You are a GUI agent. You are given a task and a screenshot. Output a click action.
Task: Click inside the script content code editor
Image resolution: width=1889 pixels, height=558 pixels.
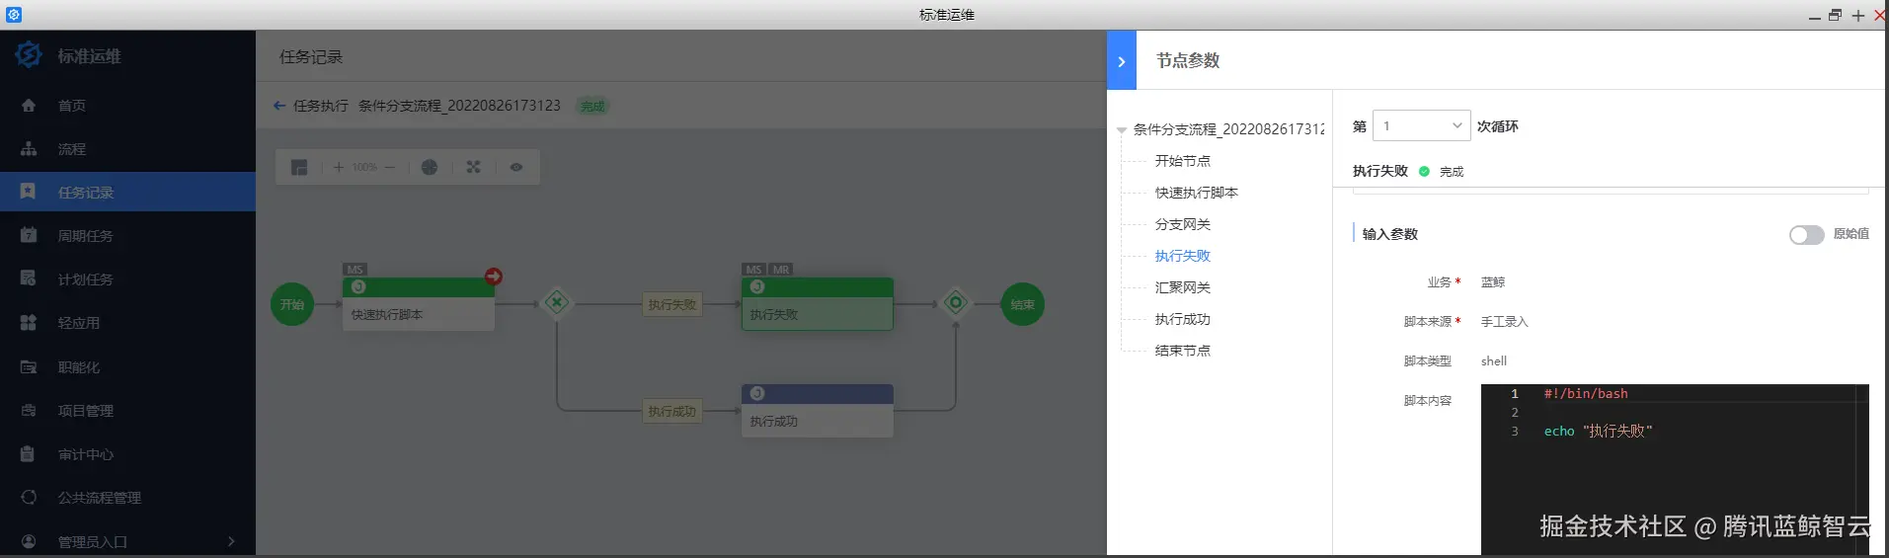point(1675,469)
